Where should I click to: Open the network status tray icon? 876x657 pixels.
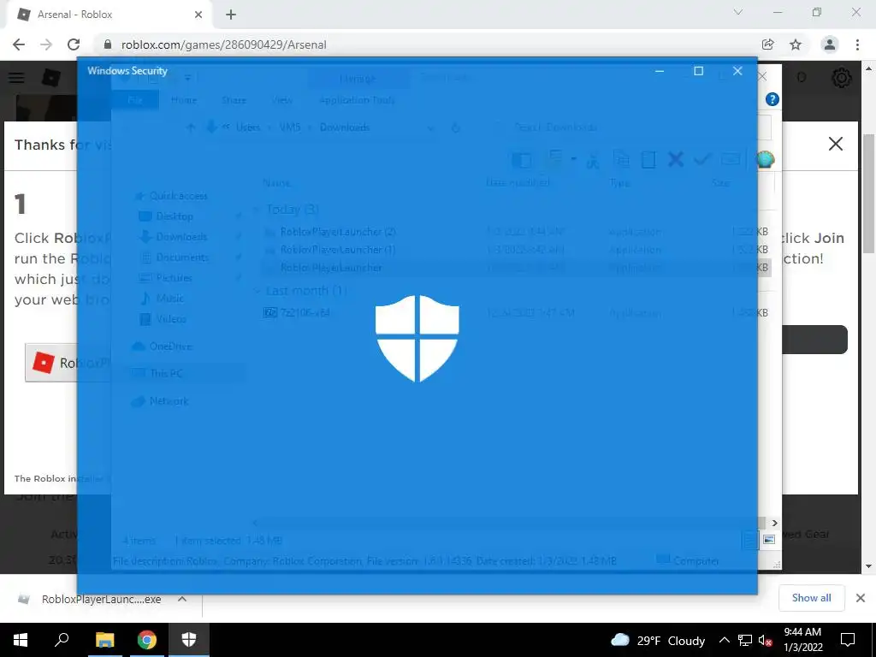coord(745,640)
